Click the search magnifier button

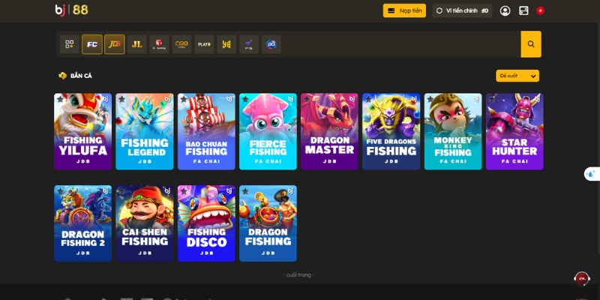(x=531, y=44)
